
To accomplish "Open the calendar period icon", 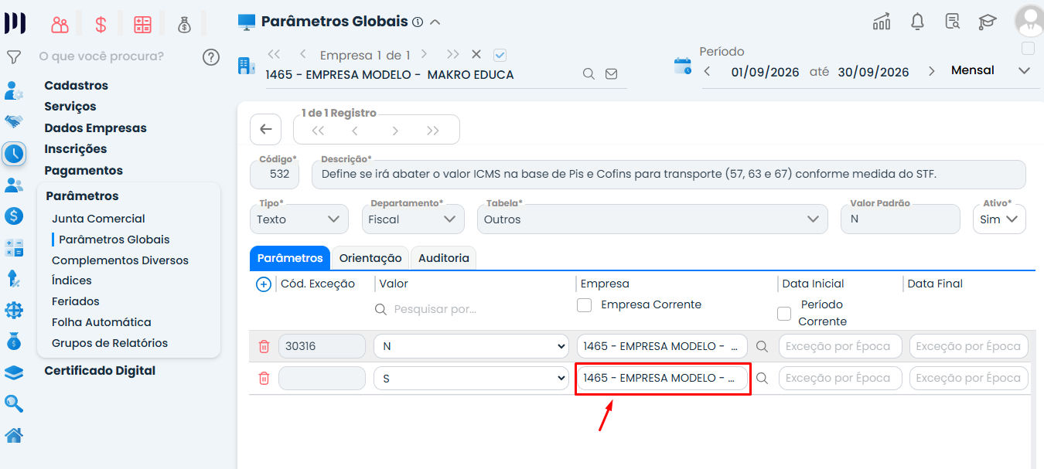I will [x=683, y=66].
